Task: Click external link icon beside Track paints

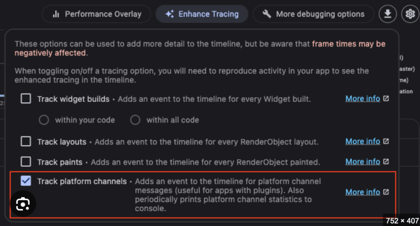Action: click(x=386, y=162)
